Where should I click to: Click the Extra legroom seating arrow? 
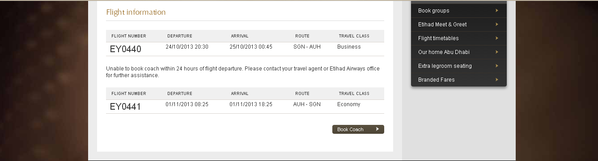click(497, 66)
